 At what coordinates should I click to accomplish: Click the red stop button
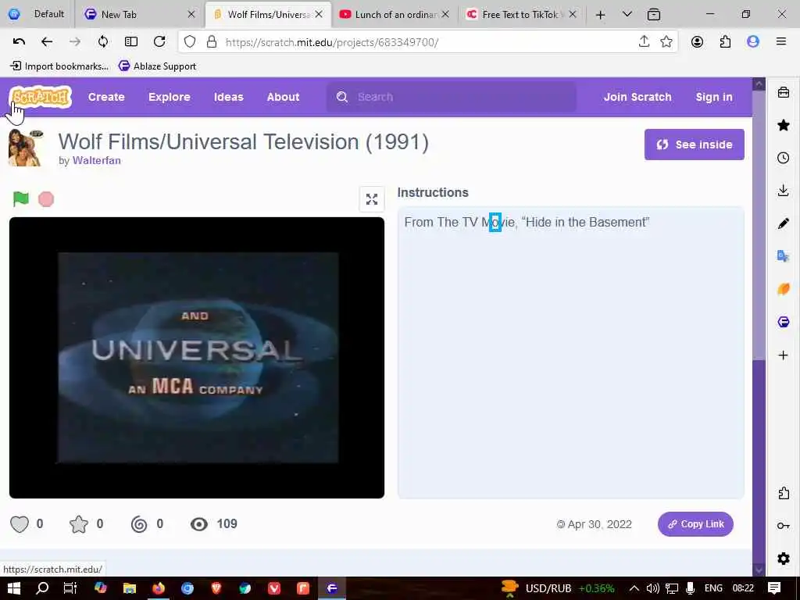[x=46, y=199]
